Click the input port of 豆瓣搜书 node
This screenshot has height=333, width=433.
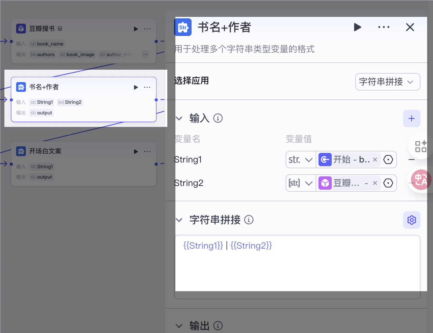click(x=11, y=41)
